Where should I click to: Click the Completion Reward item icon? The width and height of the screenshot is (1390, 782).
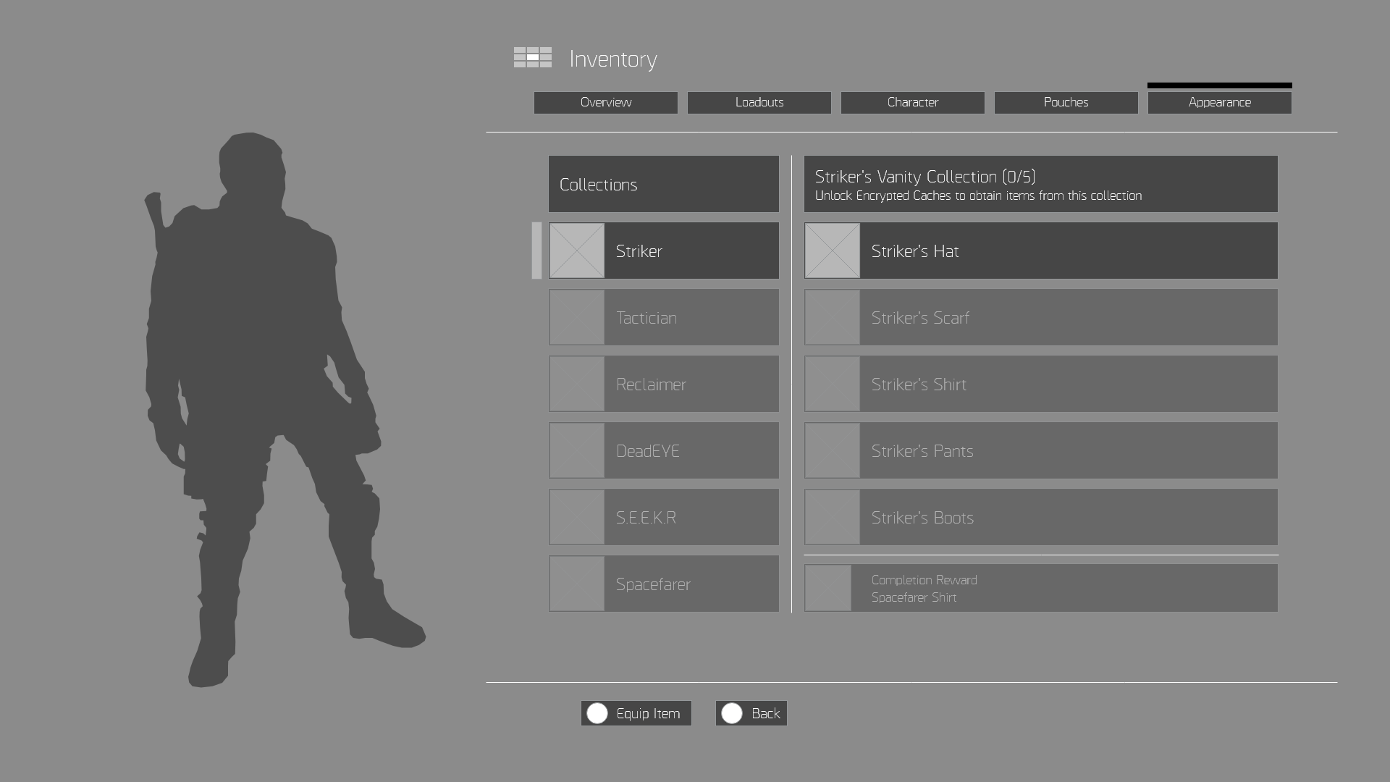click(x=828, y=588)
